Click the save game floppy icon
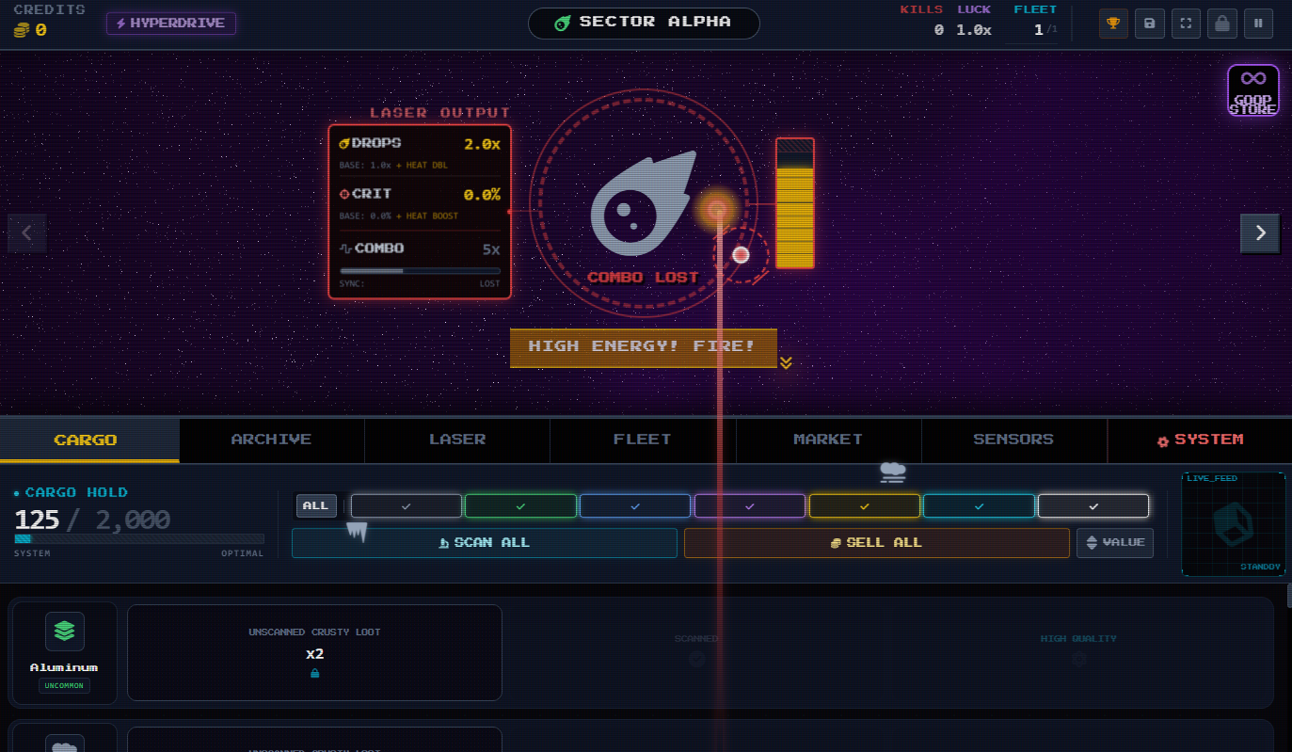 tap(1150, 24)
